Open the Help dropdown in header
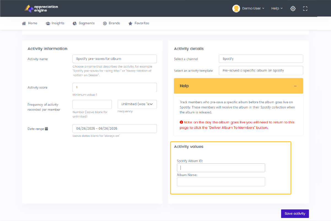 click(277, 9)
